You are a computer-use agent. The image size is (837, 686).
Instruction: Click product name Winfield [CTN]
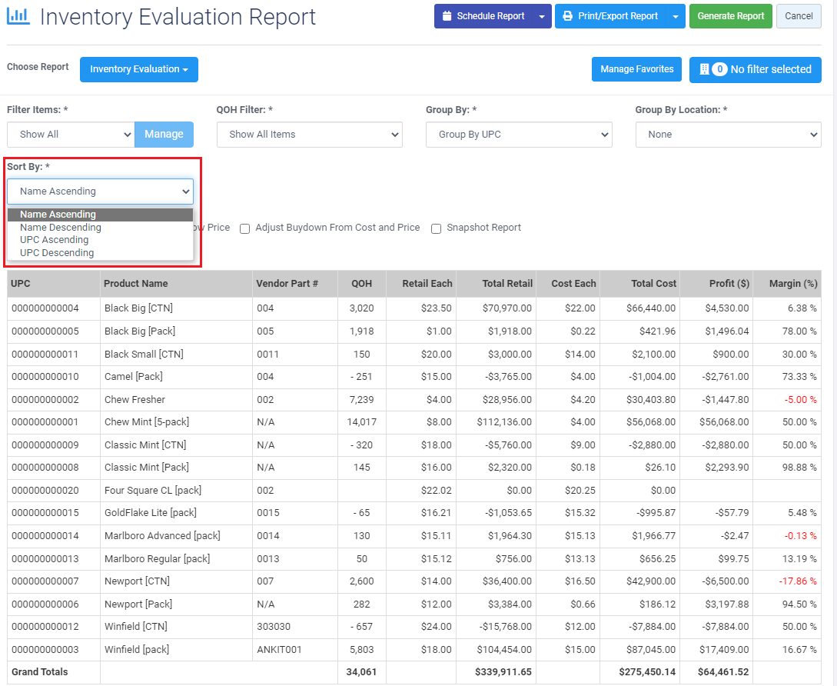(136, 627)
